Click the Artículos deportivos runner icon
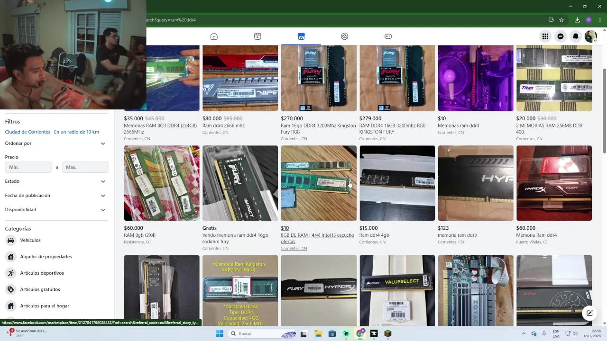Image resolution: width=607 pixels, height=341 pixels. point(10,273)
